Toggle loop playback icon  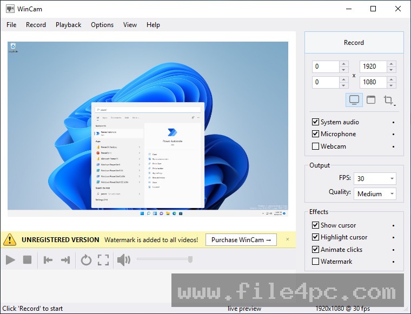86,260
